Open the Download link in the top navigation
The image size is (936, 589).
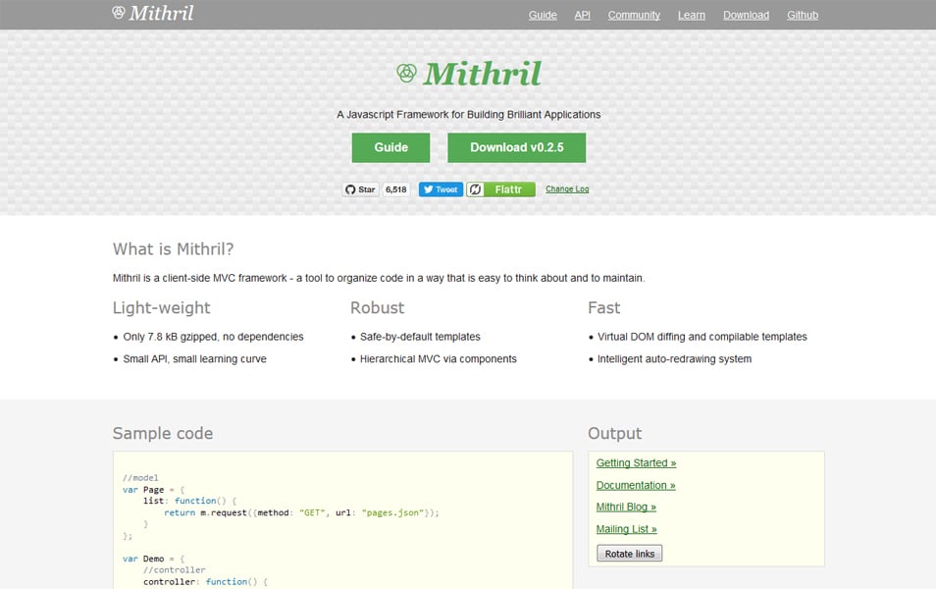coord(747,15)
